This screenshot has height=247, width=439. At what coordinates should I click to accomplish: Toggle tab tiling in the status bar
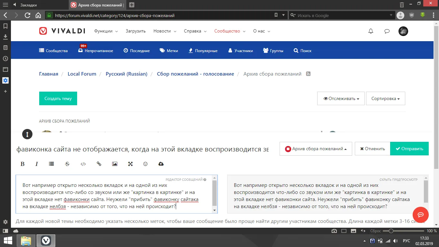tap(344, 231)
